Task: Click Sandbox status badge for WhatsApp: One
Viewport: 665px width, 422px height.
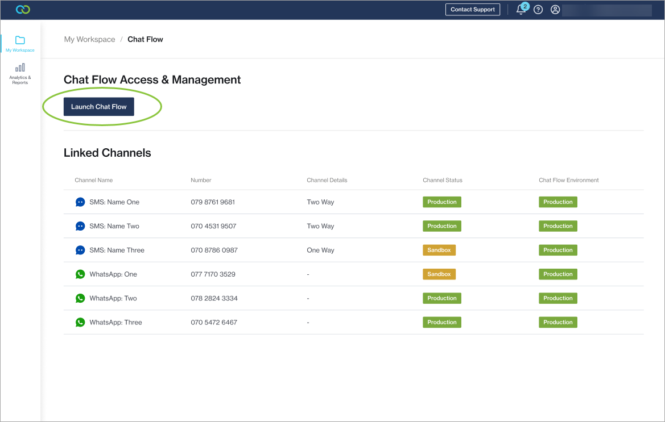Action: pos(439,274)
